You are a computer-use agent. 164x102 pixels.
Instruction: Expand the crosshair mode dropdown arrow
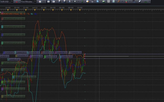coord(78,2)
